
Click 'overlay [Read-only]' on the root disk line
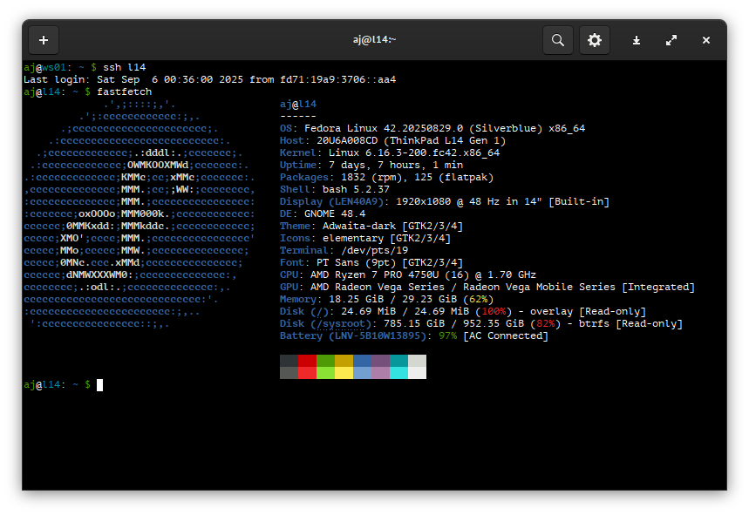pos(588,312)
